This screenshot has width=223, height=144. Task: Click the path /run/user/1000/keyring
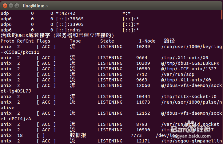click(192, 47)
